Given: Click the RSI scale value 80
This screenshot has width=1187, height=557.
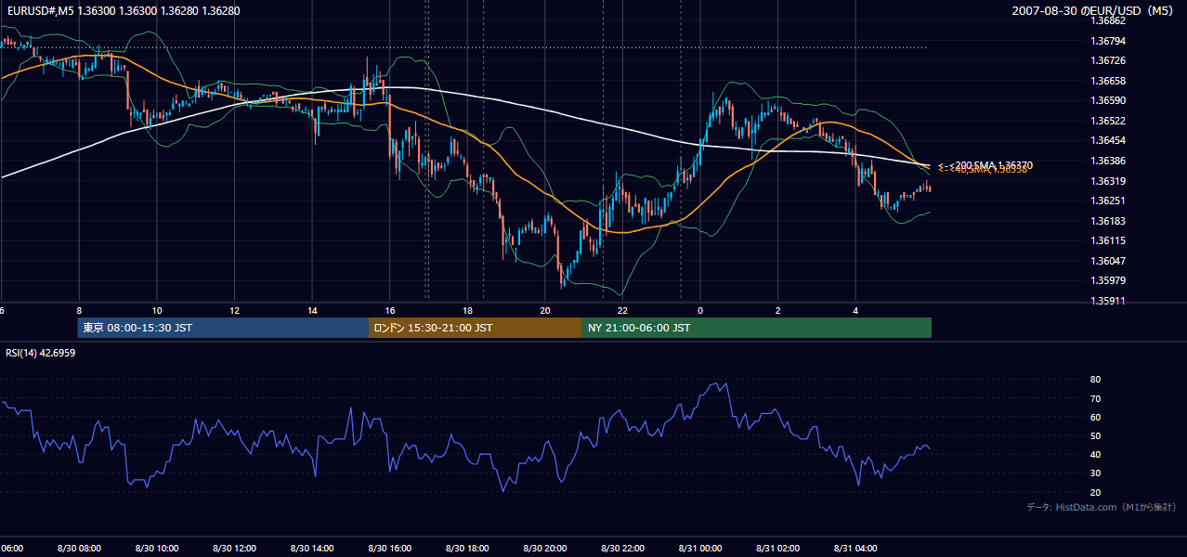Looking at the screenshot, I should click(x=1095, y=380).
